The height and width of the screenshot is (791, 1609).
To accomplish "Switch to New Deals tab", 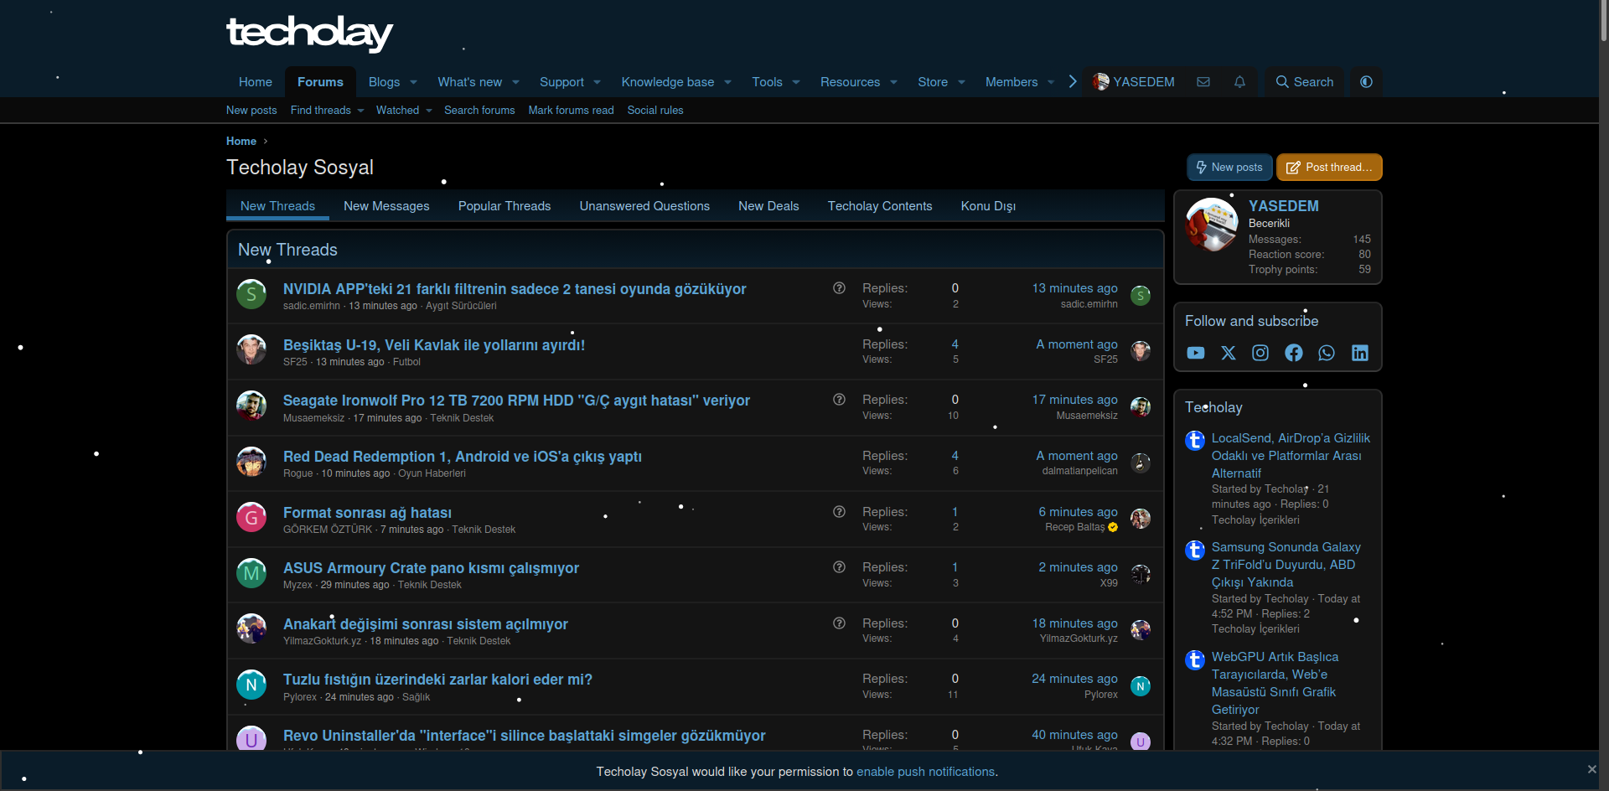I will [768, 206].
